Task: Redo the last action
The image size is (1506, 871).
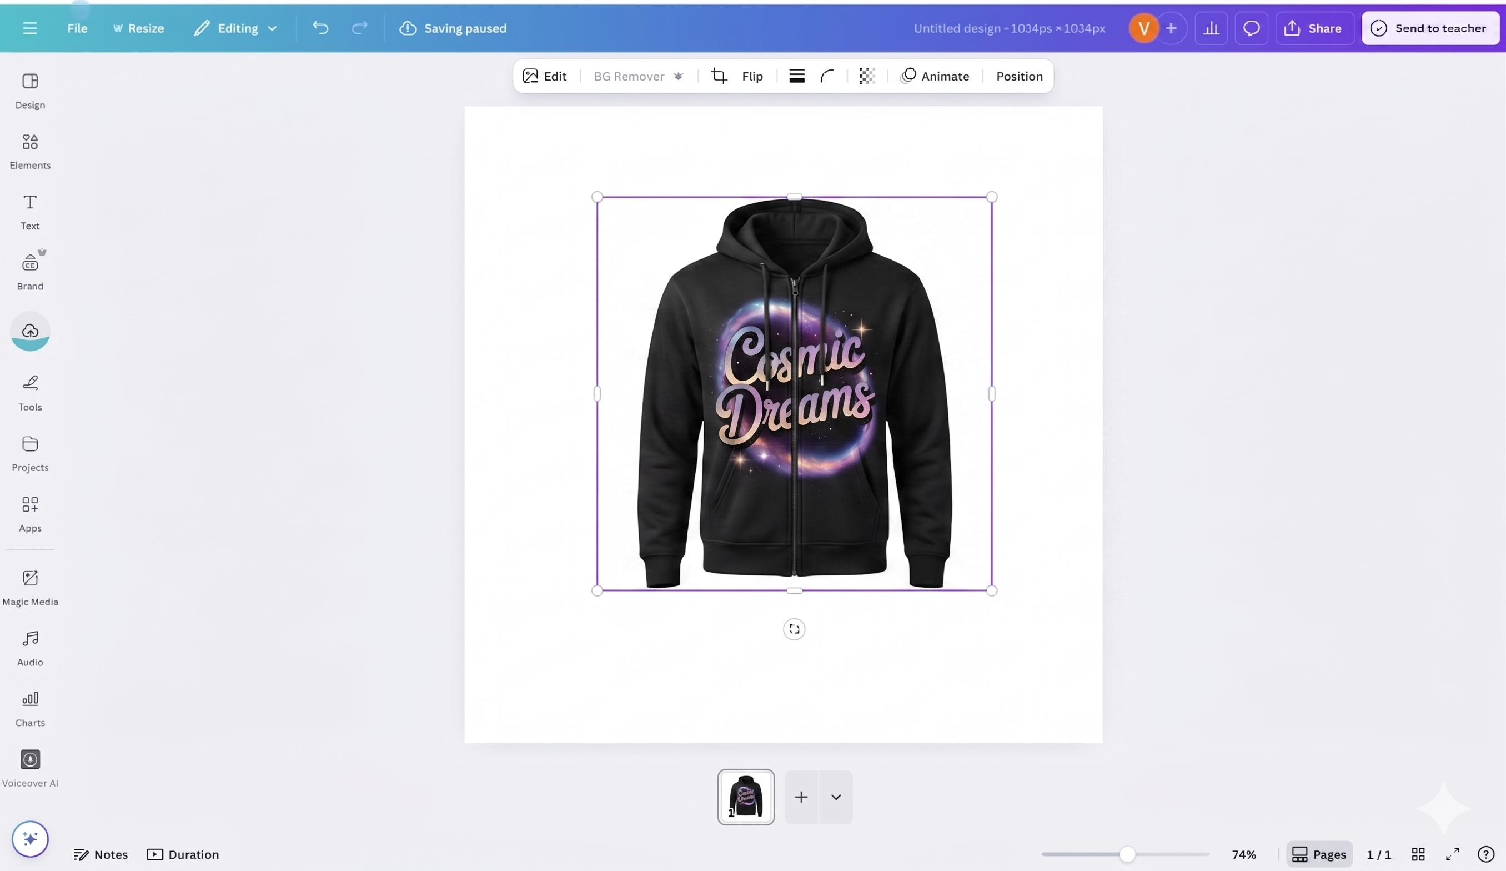Action: (359, 28)
